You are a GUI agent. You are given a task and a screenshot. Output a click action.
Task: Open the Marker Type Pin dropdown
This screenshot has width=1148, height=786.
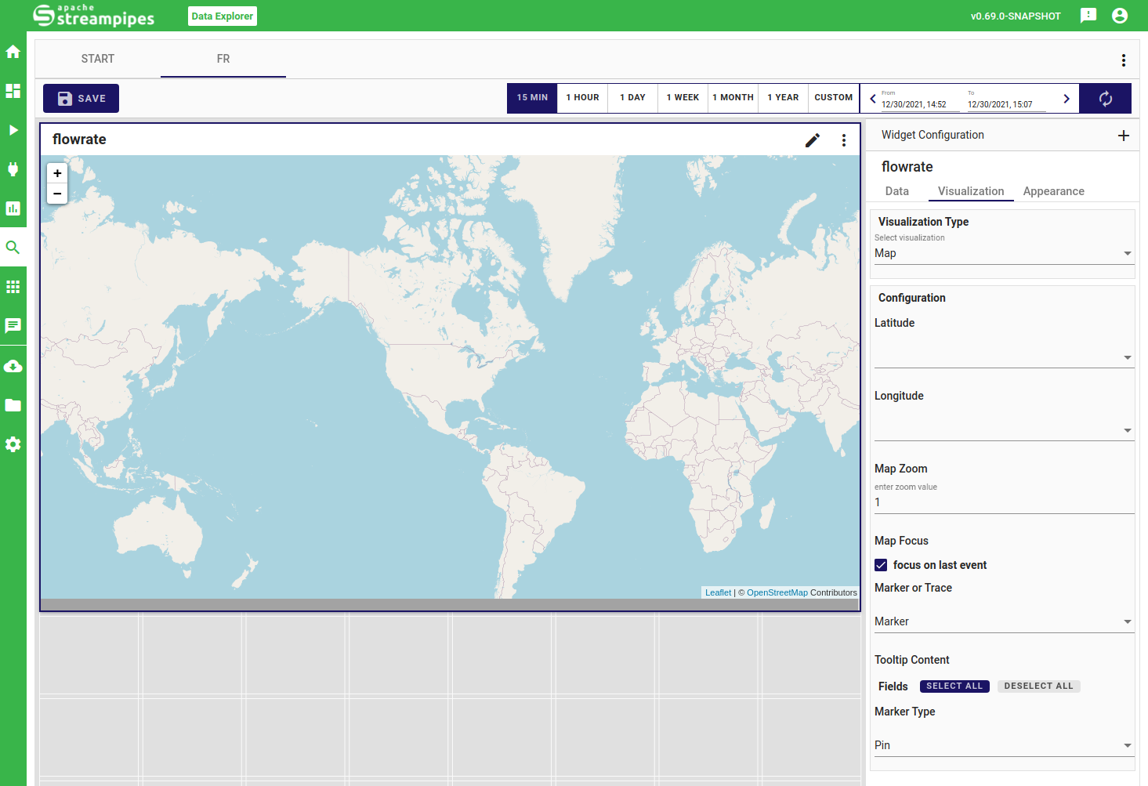pos(1003,745)
